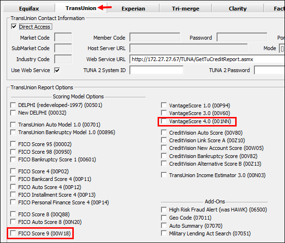The width and height of the screenshot is (285, 243).
Task: Check VantageScore 4.0 (001NN)
Action: 164,121
